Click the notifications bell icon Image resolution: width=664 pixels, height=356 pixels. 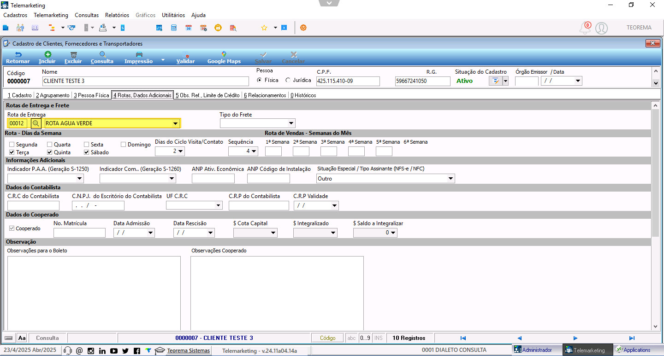point(585,28)
